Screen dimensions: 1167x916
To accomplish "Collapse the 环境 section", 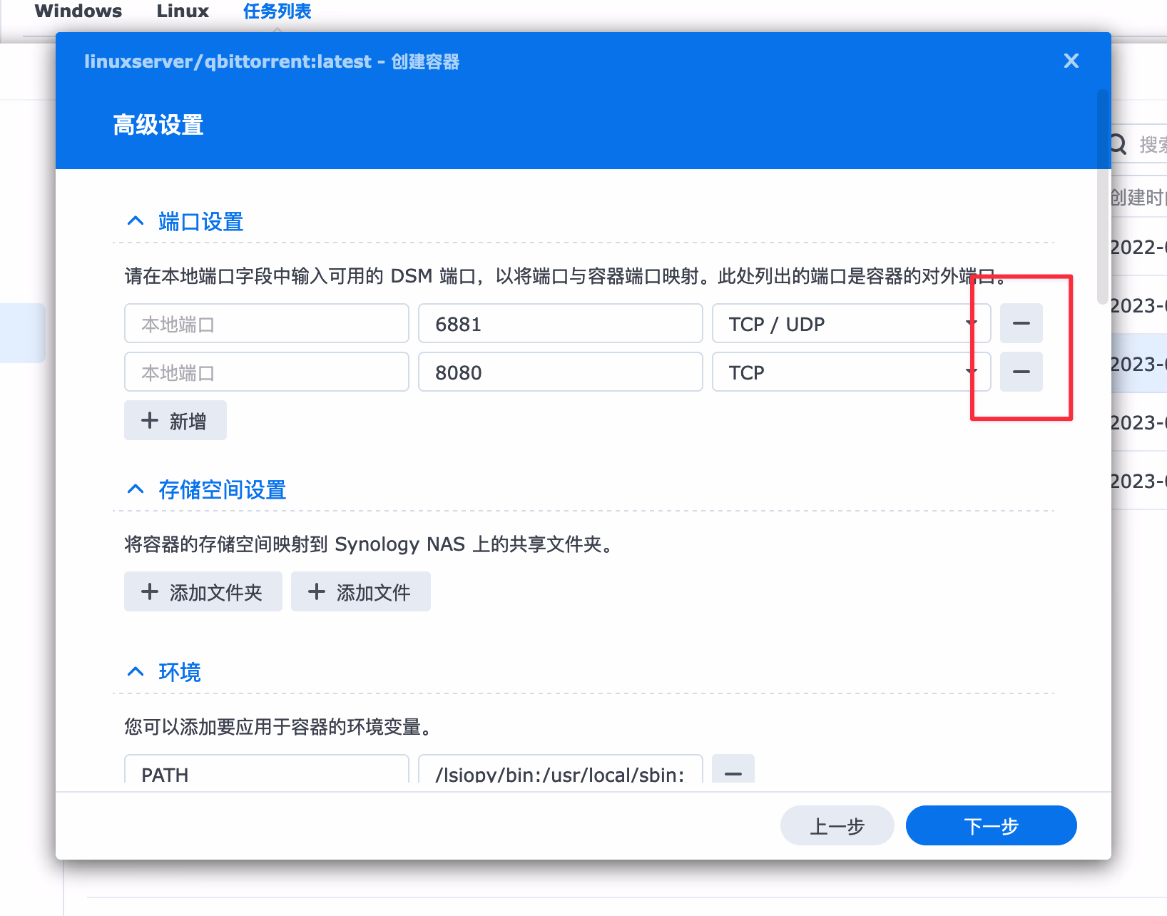I will [x=136, y=672].
